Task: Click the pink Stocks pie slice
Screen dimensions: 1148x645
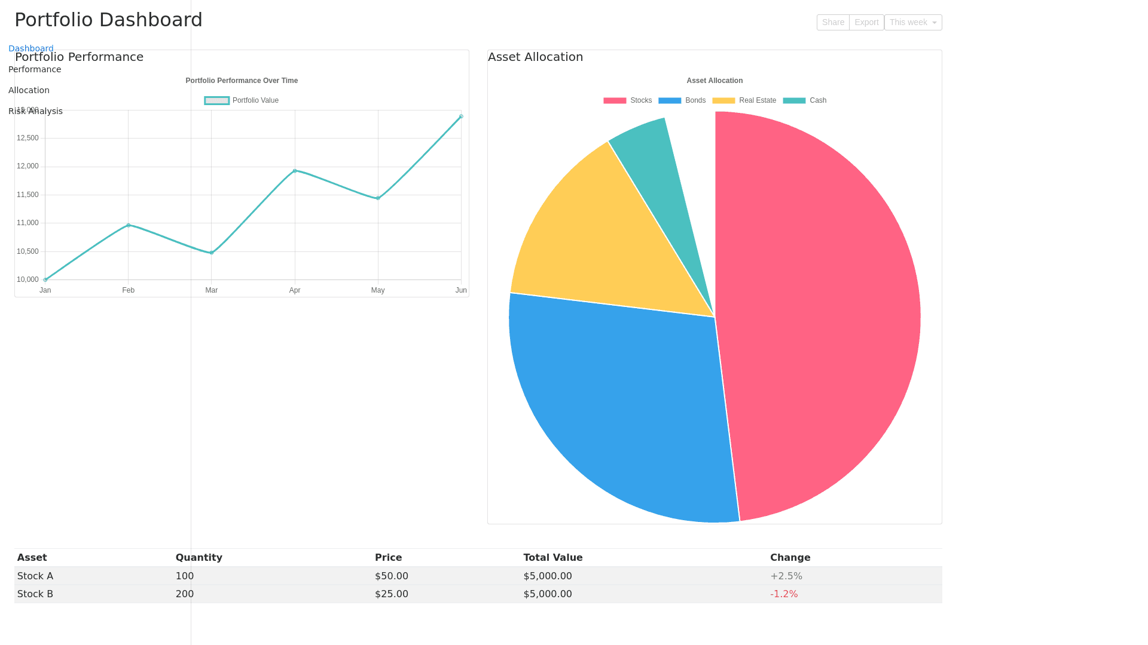Action: pyautogui.click(x=825, y=311)
